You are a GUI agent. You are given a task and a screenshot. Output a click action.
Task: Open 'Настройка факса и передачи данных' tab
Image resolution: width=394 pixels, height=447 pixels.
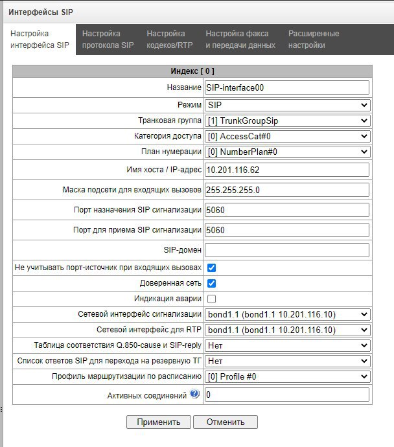point(240,40)
